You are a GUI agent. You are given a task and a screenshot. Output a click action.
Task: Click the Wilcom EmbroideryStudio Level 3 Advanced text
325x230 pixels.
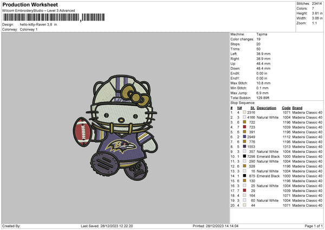[38, 11]
